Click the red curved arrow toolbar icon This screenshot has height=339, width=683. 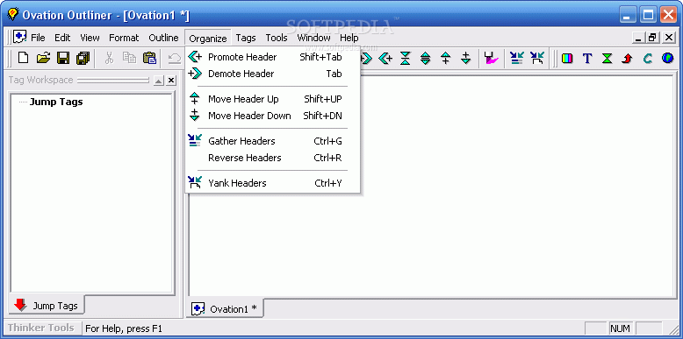(x=627, y=58)
